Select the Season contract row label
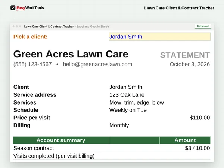224x168 pixels. point(34,148)
